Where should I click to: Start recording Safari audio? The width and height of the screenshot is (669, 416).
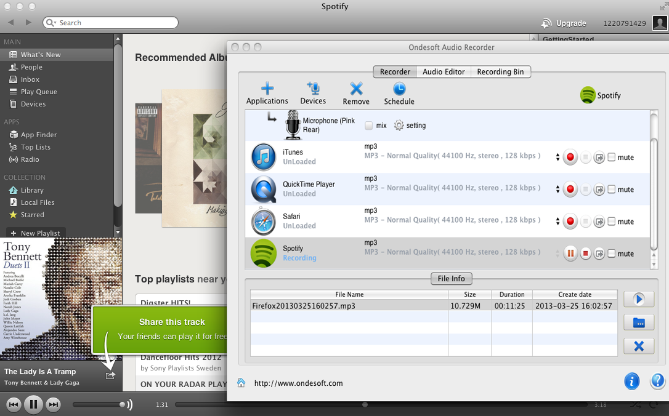tap(570, 221)
